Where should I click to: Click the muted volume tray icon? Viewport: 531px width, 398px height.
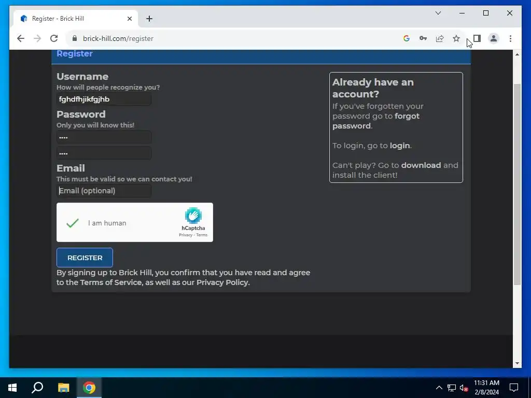tap(464, 388)
